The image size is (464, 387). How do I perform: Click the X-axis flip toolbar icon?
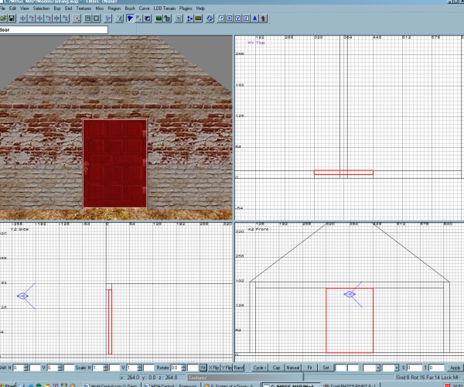coord(23,19)
